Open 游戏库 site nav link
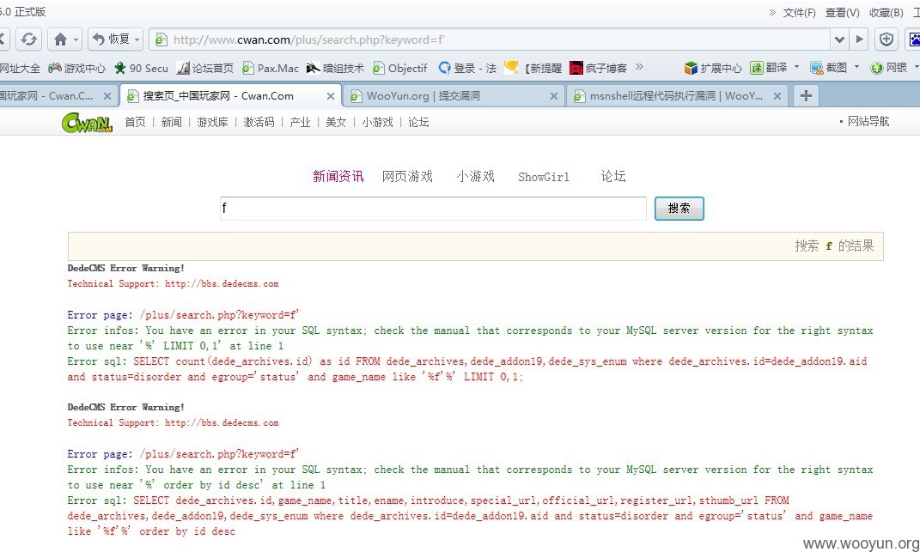 pyautogui.click(x=212, y=122)
